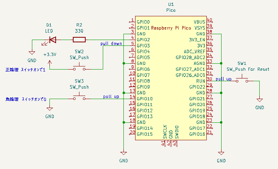
Task: Select the ground symbol under the right GND bus
Action: pyautogui.click(x=221, y=153)
